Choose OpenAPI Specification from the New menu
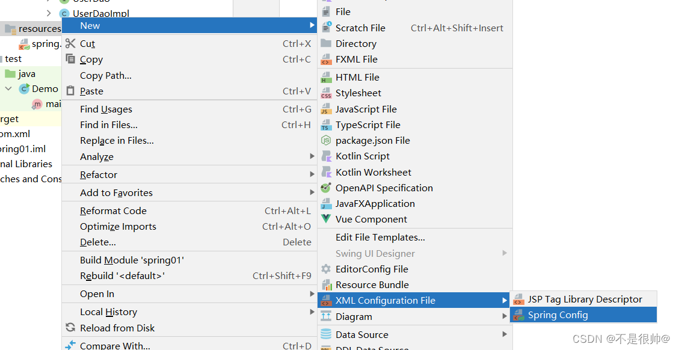679x350 pixels. tap(384, 188)
